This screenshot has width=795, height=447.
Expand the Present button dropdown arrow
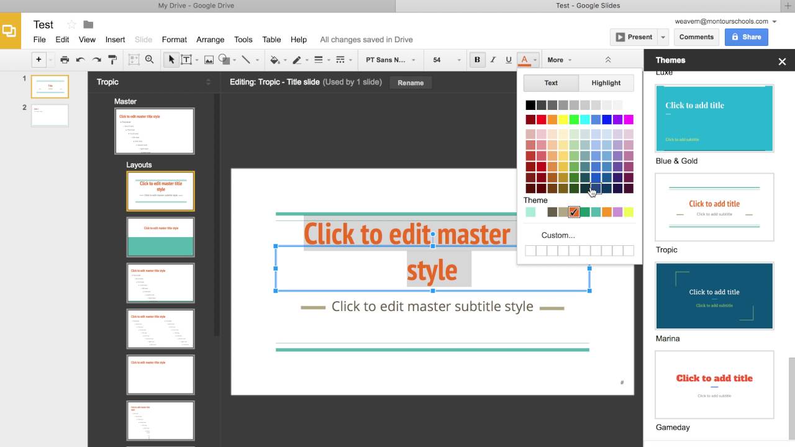tap(663, 37)
